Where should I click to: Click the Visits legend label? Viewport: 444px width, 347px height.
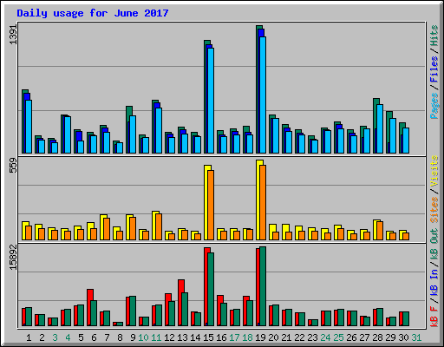(x=434, y=171)
